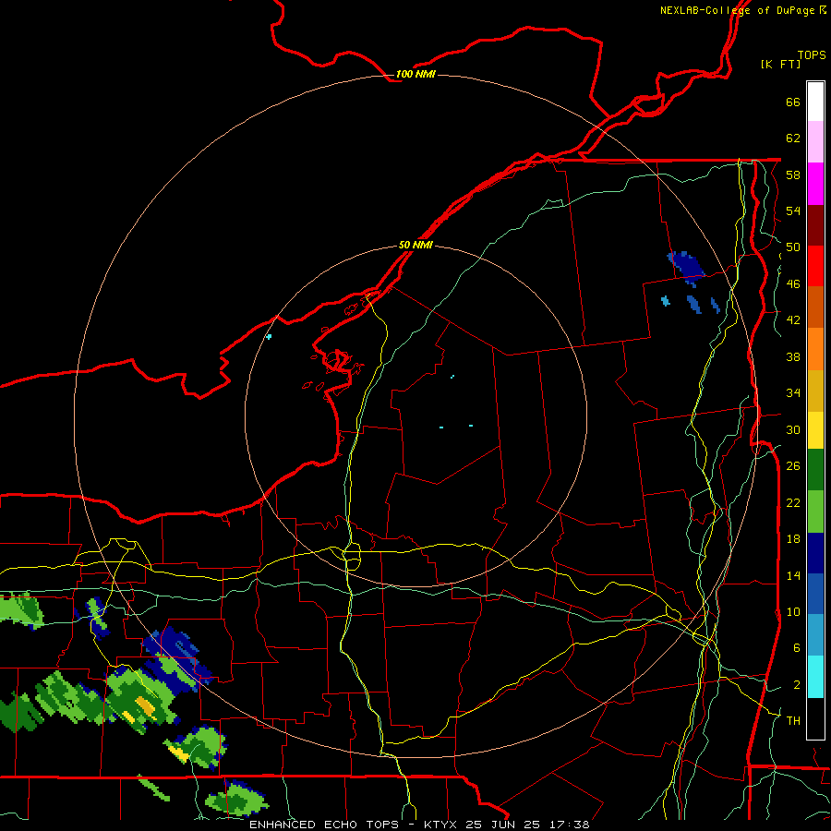Viewport: 831px width, 831px height.
Task: Click the legend value '42'
Action: tap(793, 320)
